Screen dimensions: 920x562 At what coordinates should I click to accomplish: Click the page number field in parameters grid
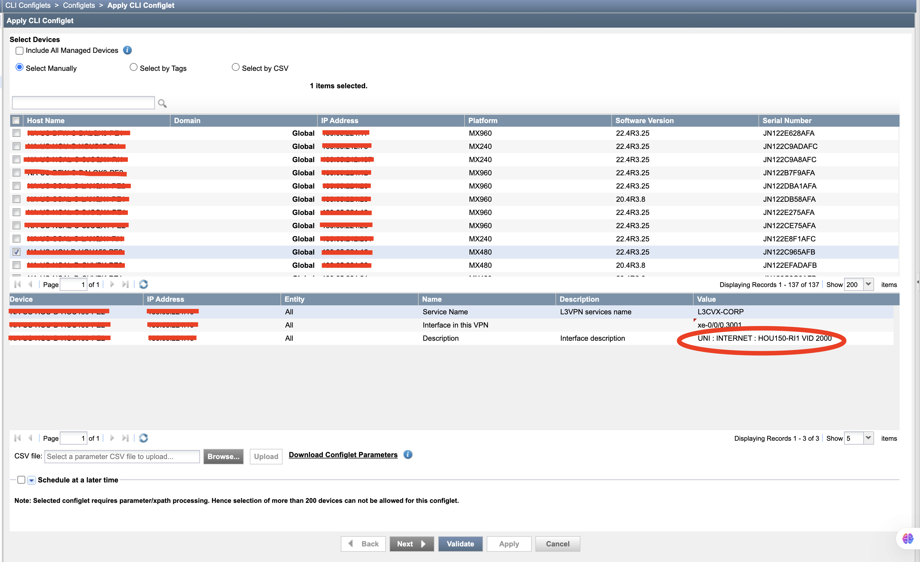click(74, 438)
